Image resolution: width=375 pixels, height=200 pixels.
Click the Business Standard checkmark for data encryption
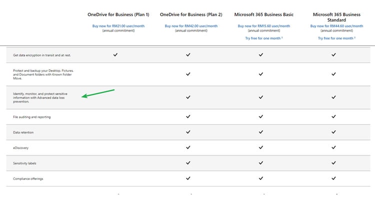[x=333, y=55]
